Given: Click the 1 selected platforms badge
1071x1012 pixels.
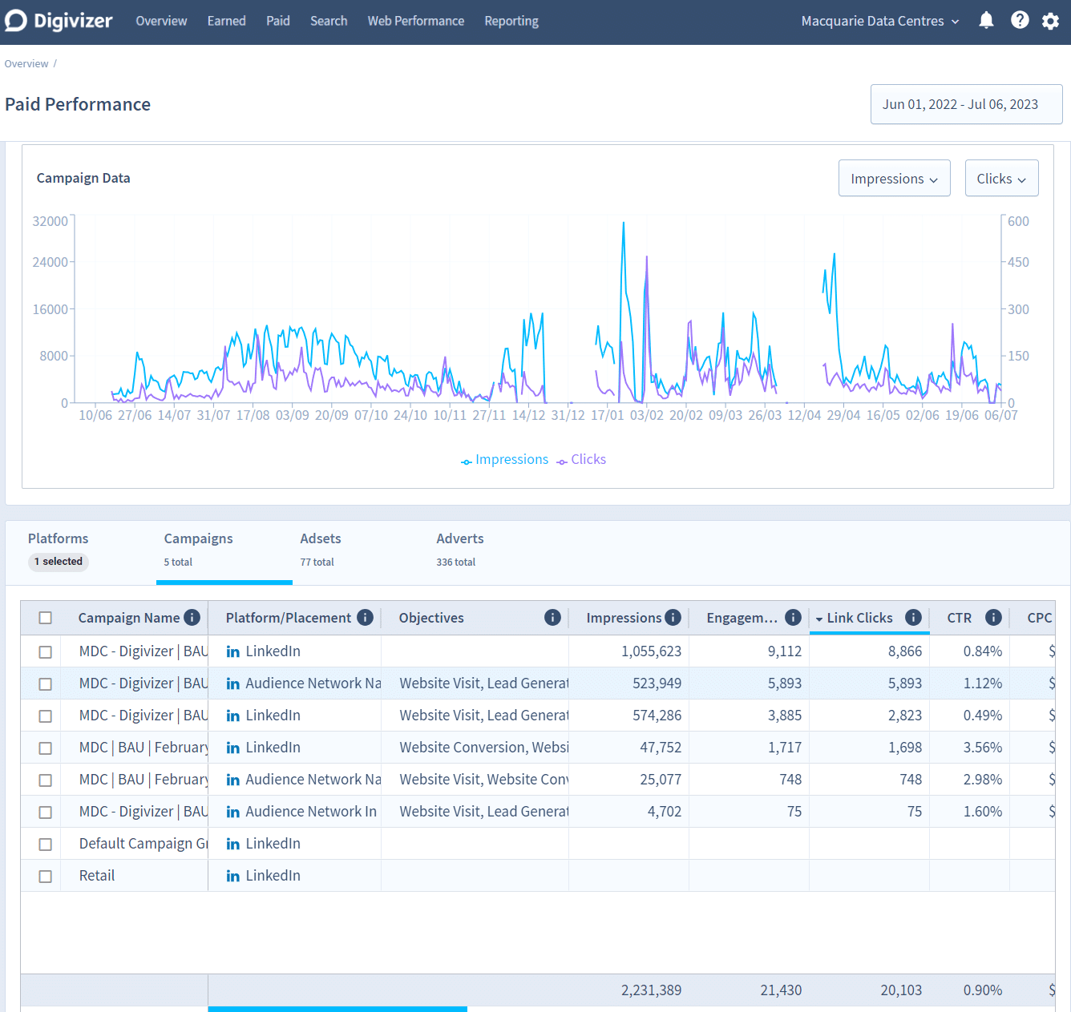Looking at the screenshot, I should [x=59, y=562].
